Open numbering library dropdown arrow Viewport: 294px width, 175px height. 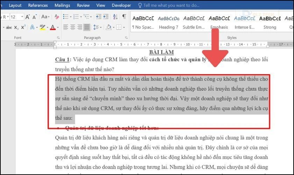click(81, 17)
